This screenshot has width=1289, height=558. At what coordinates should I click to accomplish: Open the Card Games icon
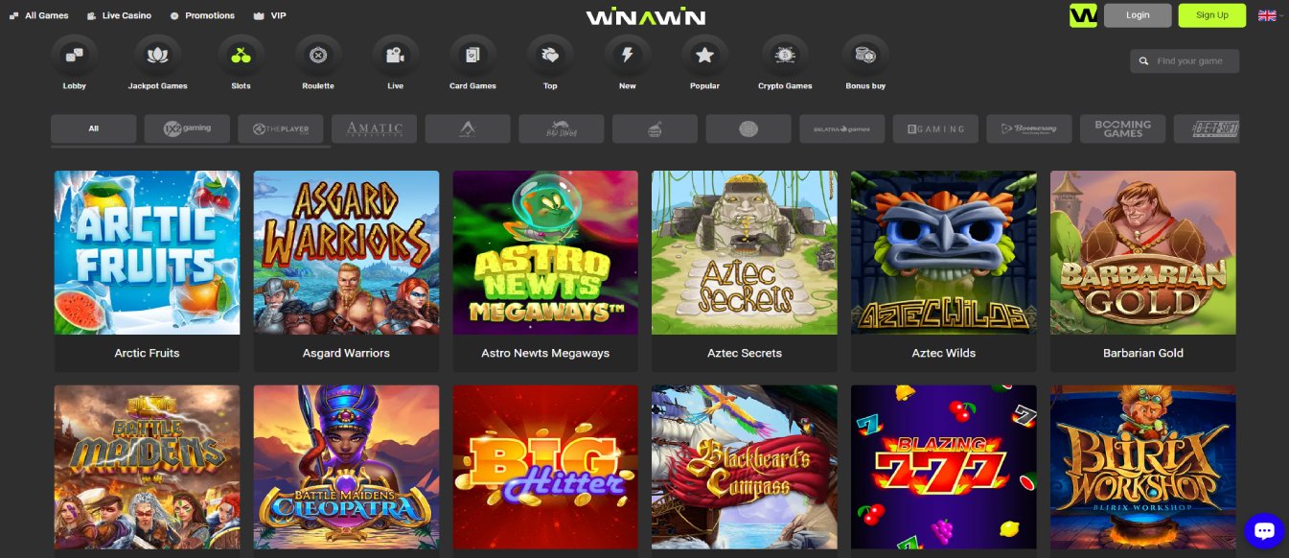coord(472,57)
